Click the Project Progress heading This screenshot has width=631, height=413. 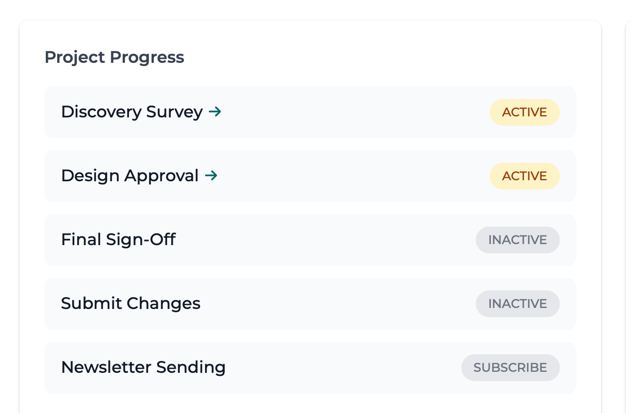(114, 57)
